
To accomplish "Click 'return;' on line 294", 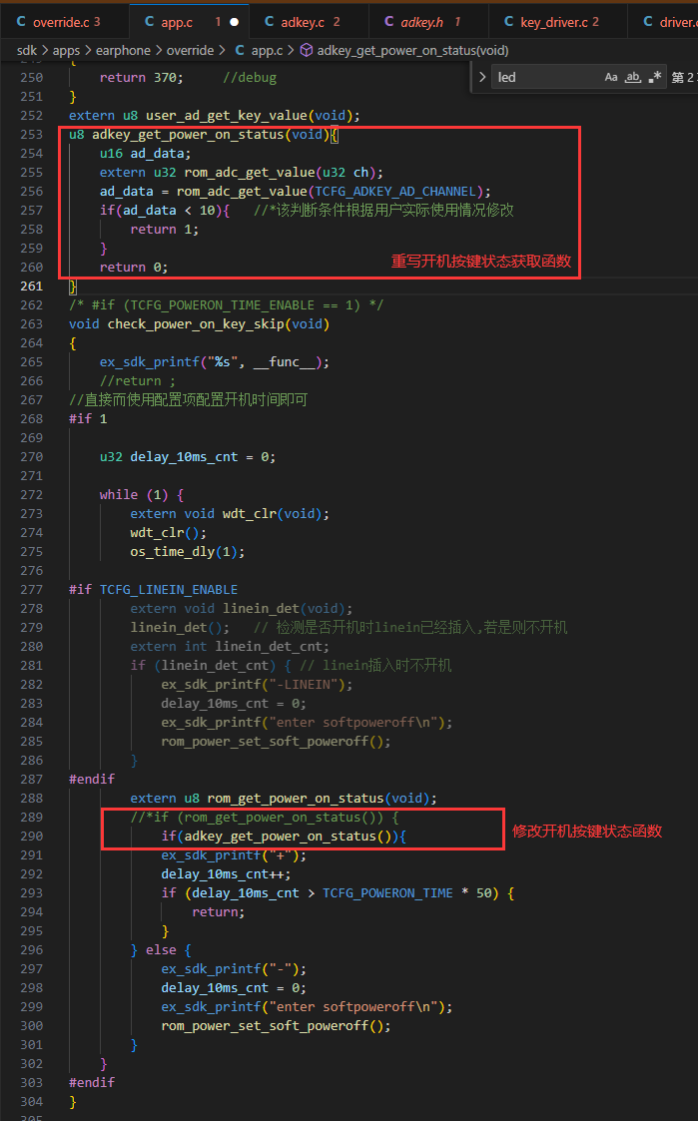I will pyautogui.click(x=218, y=912).
